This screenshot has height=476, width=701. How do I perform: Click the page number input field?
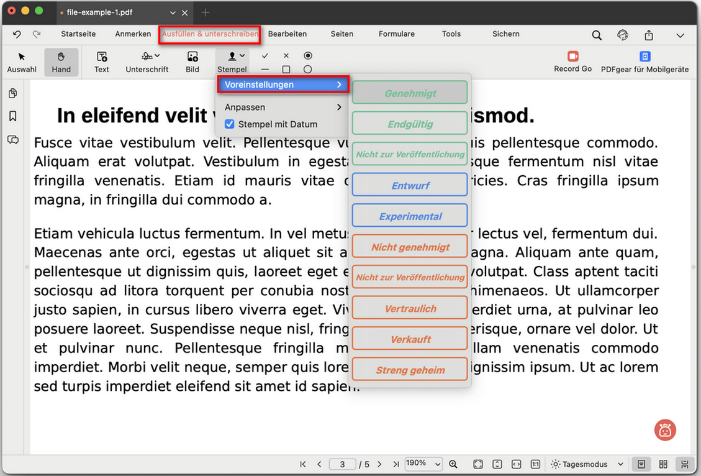342,464
